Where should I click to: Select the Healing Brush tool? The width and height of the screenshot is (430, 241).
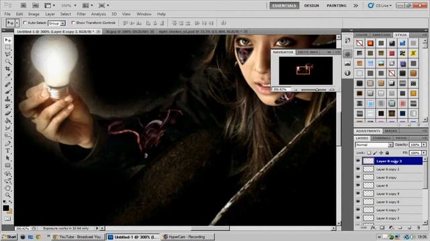7,84
